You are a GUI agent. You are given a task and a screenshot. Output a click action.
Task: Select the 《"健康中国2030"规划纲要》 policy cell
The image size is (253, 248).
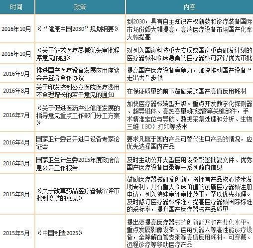(80, 29)
